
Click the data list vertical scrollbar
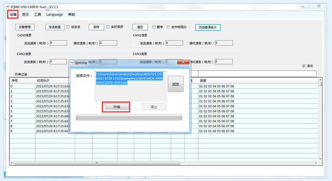tap(320, 122)
